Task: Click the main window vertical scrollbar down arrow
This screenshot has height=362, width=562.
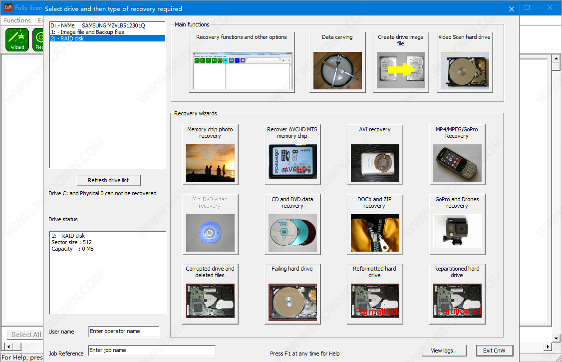Action: (x=556, y=338)
